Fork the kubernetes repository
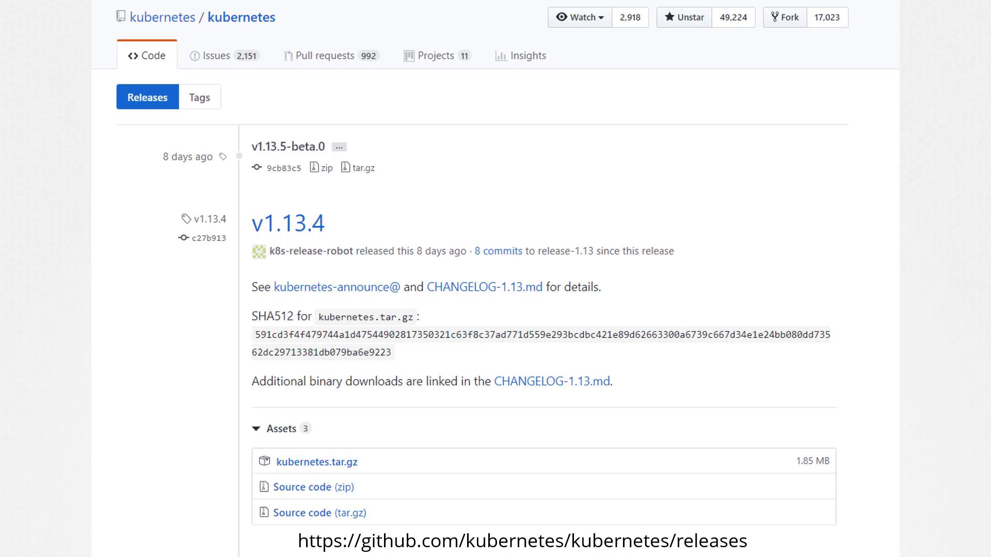This screenshot has height=557, width=991. click(785, 17)
